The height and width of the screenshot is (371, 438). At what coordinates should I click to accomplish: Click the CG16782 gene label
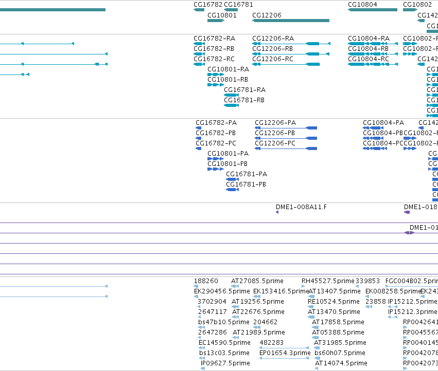[x=208, y=5]
